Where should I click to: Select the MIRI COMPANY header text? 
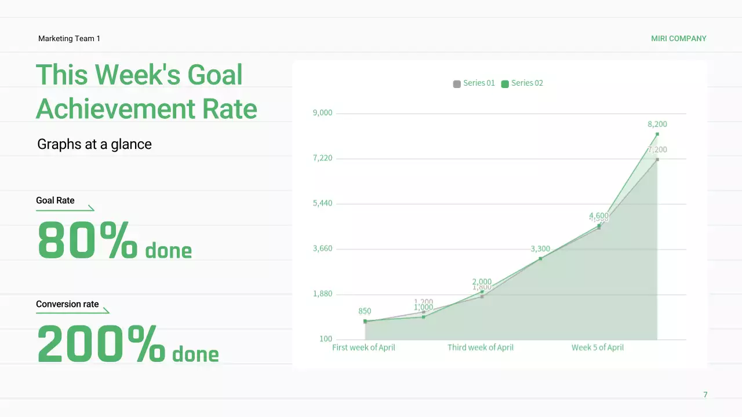678,39
